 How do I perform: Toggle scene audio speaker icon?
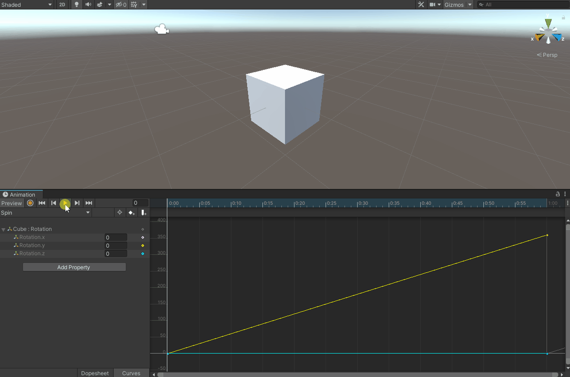pos(88,5)
